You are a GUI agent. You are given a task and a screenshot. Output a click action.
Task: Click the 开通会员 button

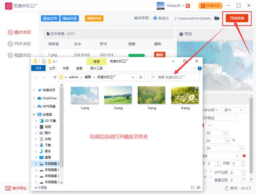[x=210, y=6]
